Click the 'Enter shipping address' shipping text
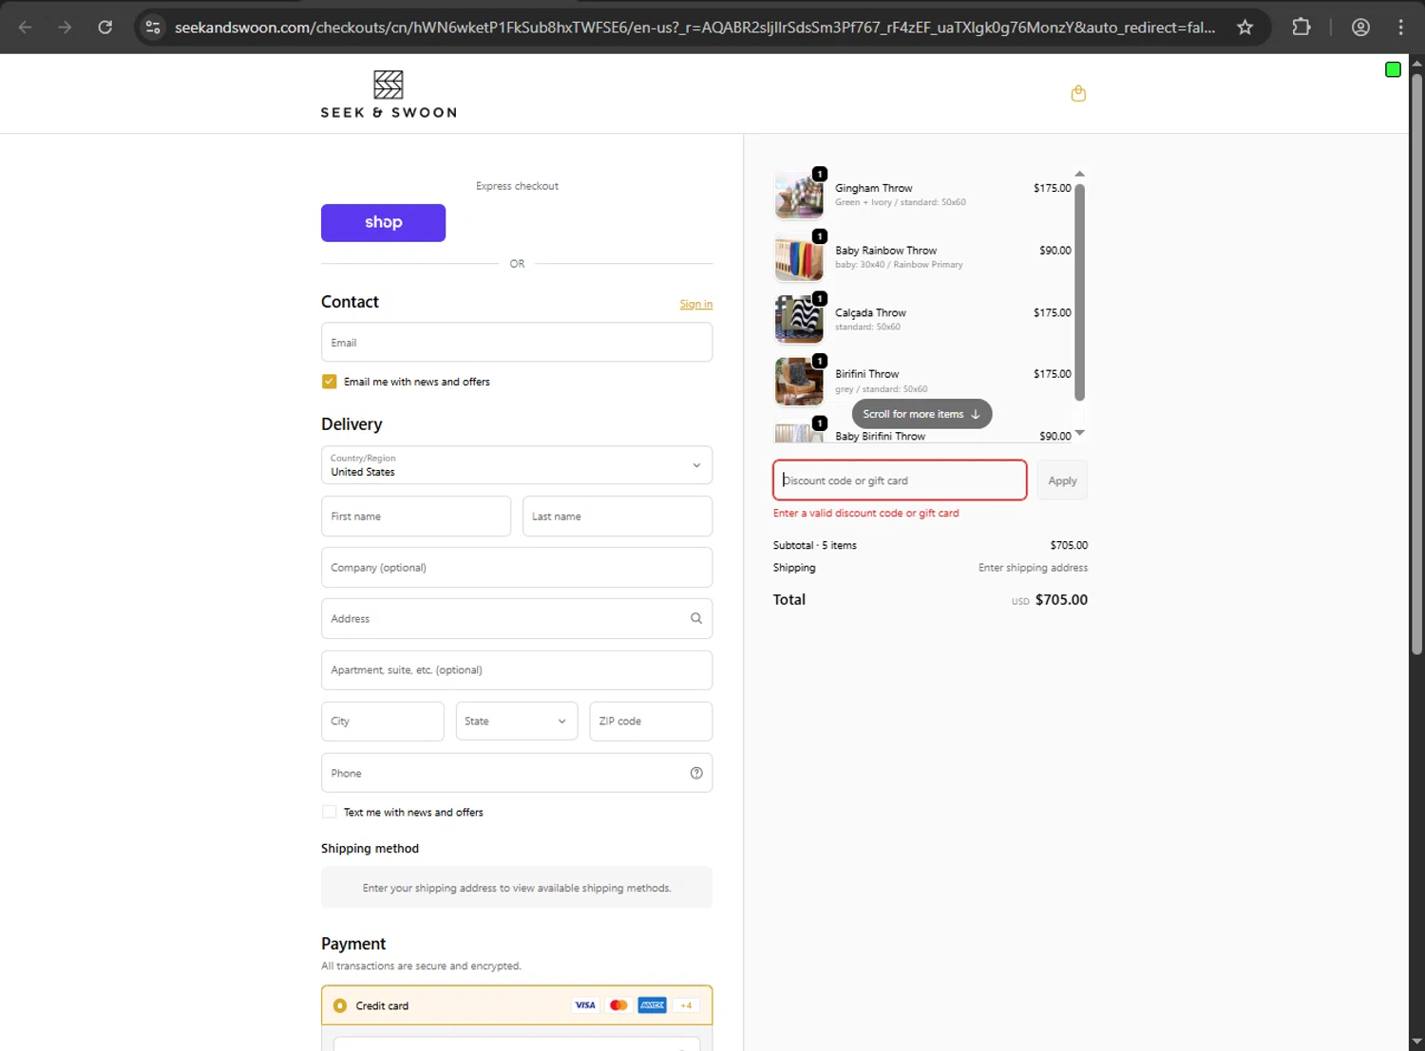 [1033, 568]
